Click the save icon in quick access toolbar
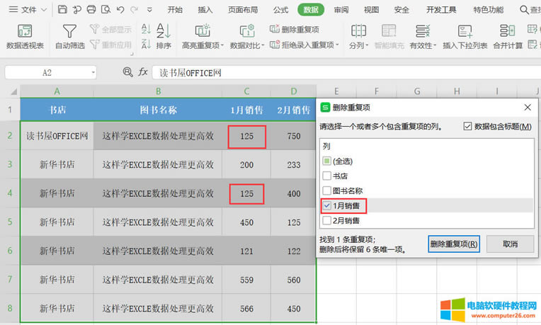This screenshot has width=541, height=325. [62, 10]
